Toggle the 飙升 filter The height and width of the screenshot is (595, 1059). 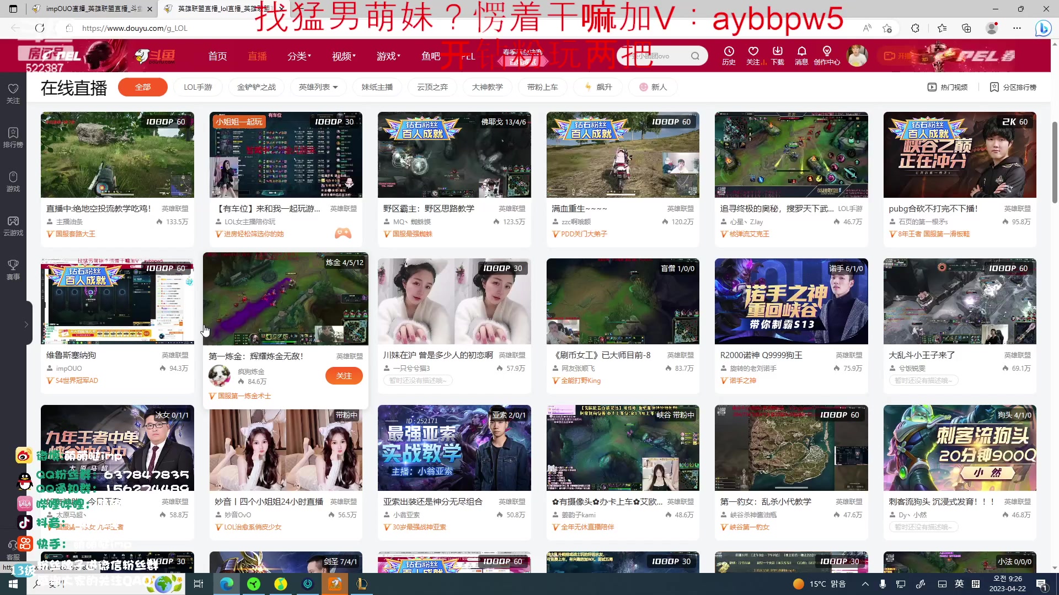597,86
